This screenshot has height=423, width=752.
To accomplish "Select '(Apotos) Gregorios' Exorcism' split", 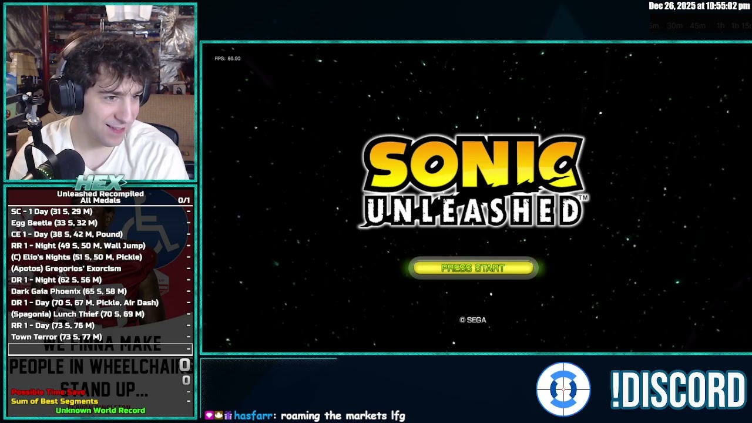I will click(x=100, y=268).
